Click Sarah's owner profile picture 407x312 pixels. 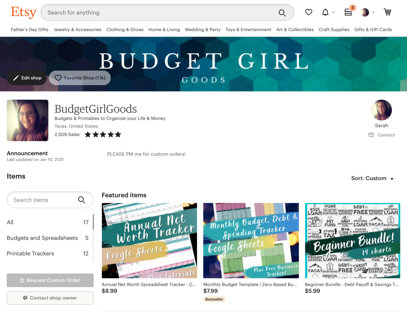point(381,110)
